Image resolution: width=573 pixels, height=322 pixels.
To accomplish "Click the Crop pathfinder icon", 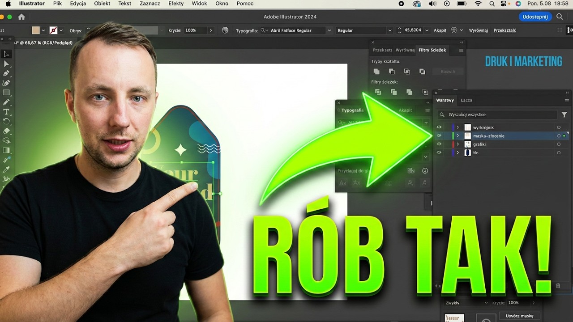I will pyautogui.click(x=425, y=92).
